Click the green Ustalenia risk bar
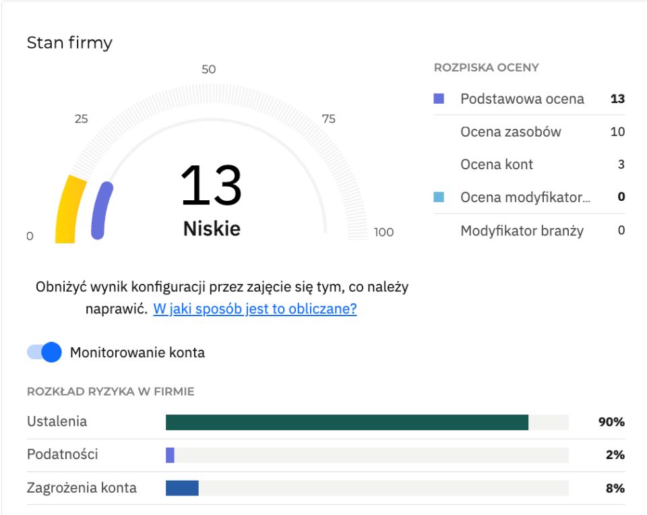 (x=346, y=423)
